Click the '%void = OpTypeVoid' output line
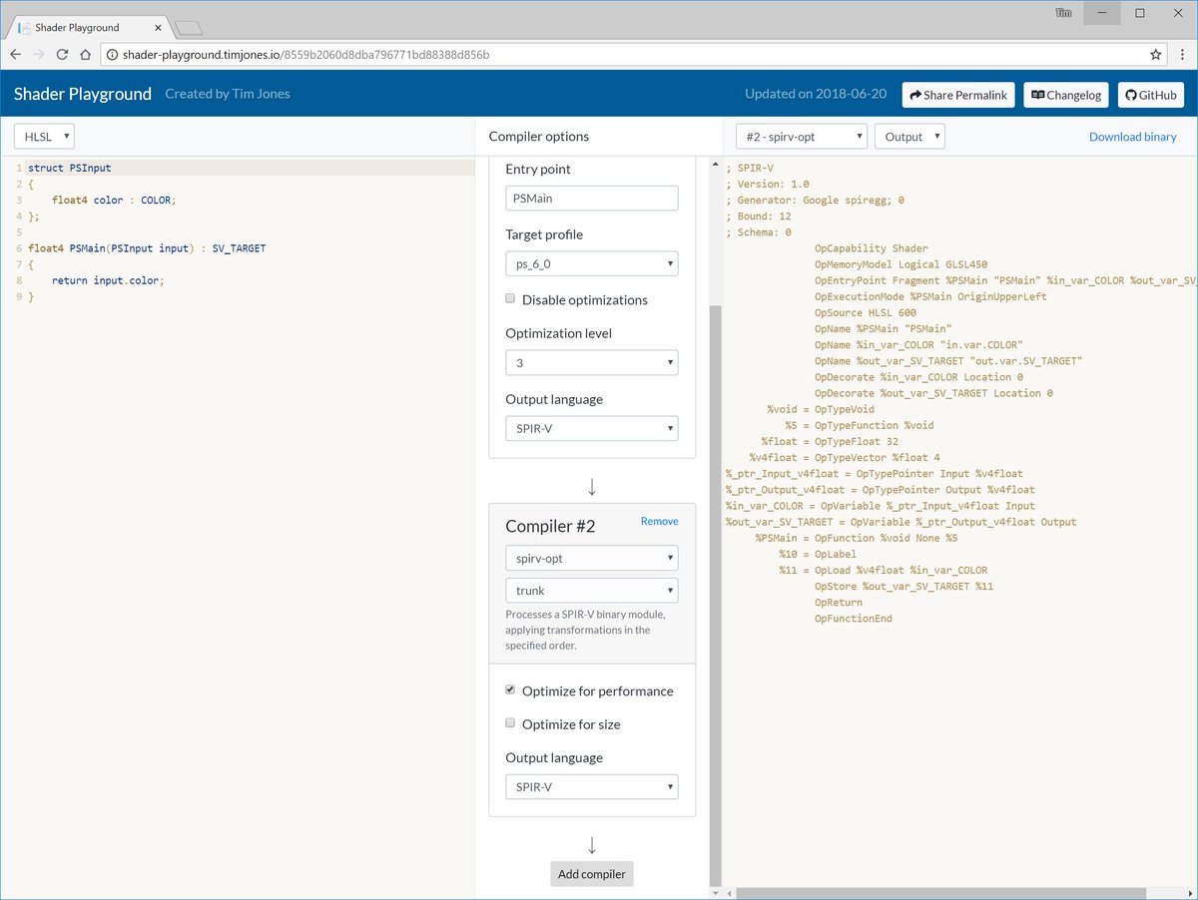The image size is (1198, 900). [821, 409]
